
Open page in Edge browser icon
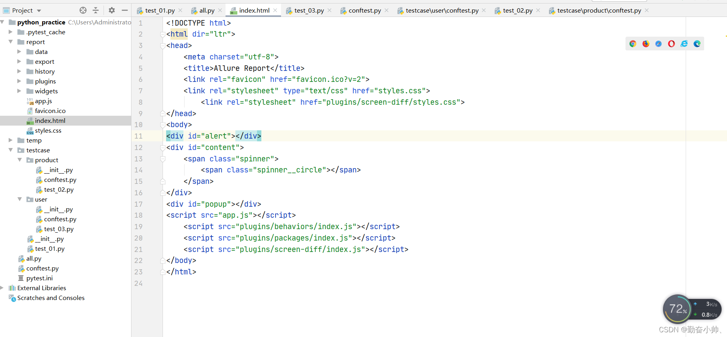tap(697, 44)
